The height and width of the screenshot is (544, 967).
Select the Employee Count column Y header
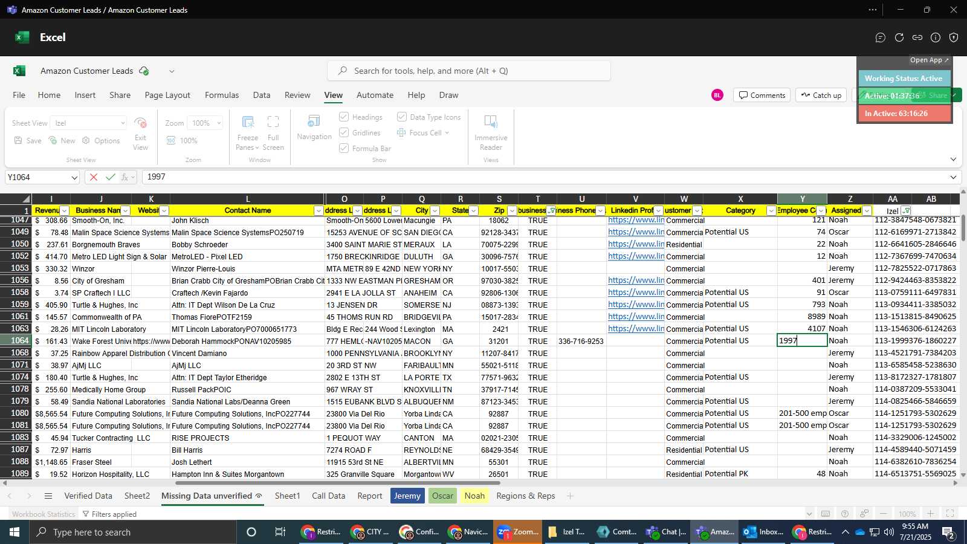tap(802, 199)
